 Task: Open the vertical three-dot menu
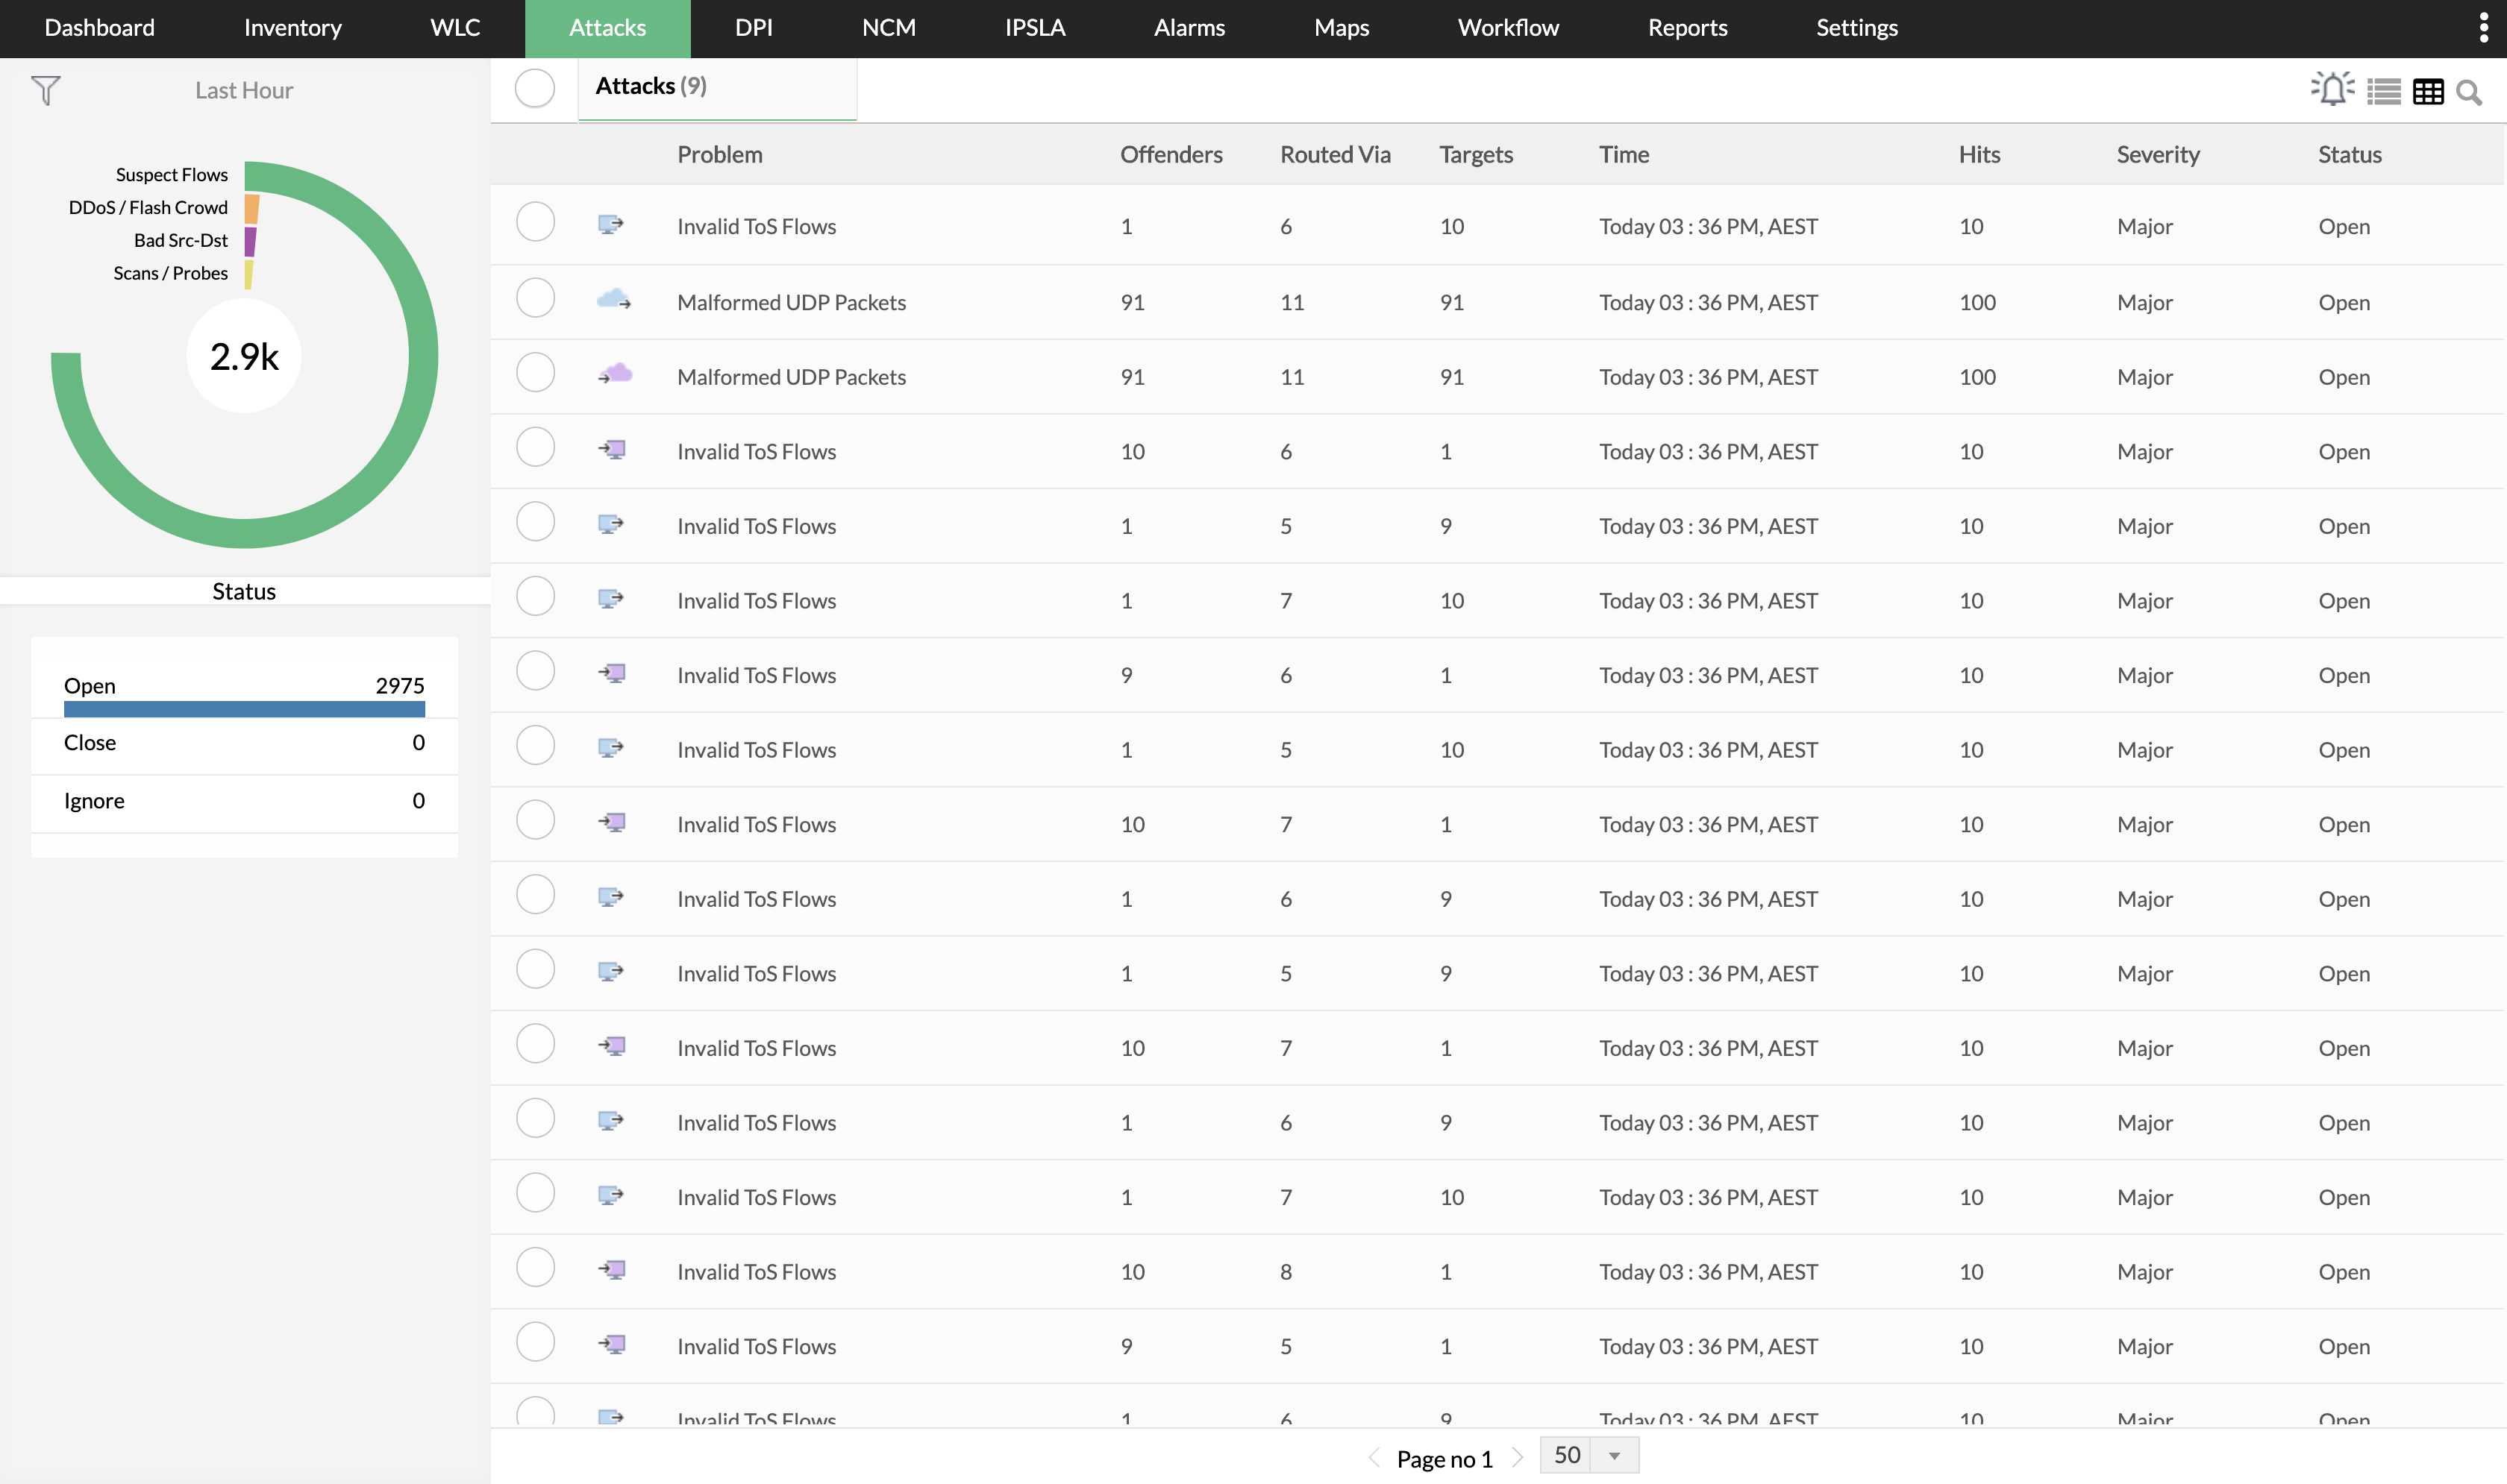[x=2483, y=28]
